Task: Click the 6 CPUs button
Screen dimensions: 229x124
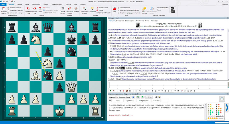Action: [149, 97]
